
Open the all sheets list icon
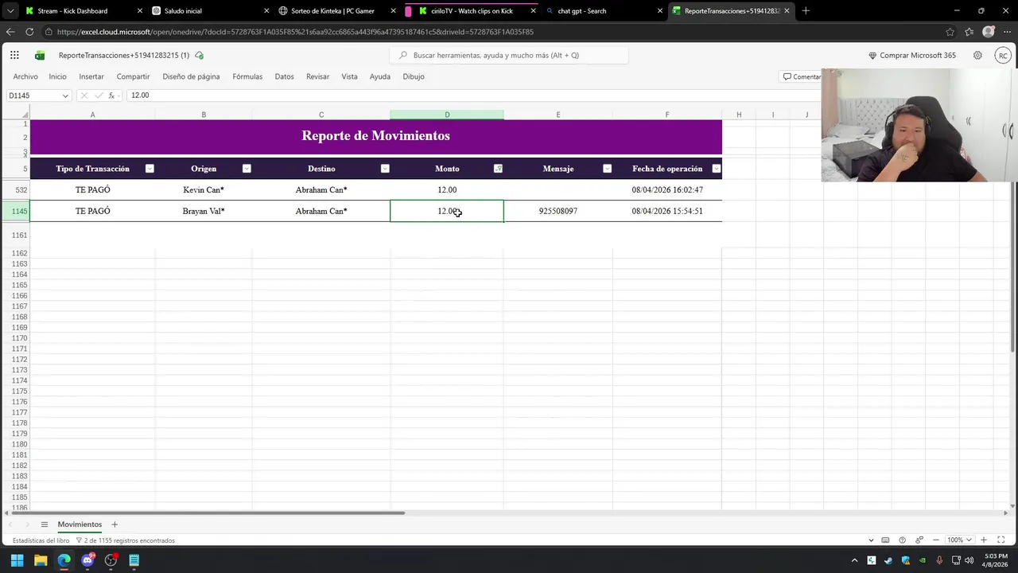[x=45, y=524]
